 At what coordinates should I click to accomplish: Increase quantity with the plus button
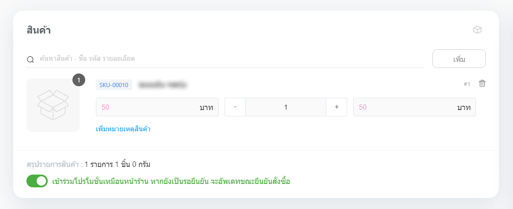[x=337, y=107]
